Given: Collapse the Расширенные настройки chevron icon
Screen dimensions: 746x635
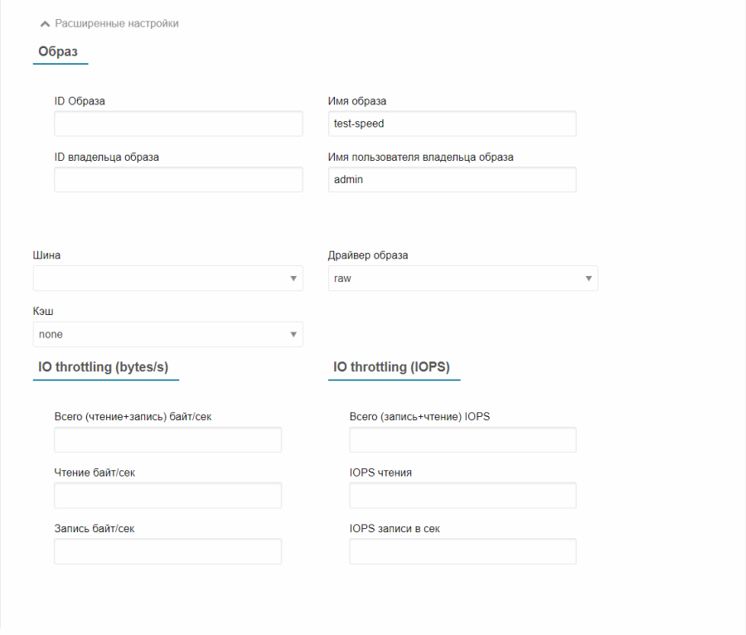Looking at the screenshot, I should coord(45,24).
